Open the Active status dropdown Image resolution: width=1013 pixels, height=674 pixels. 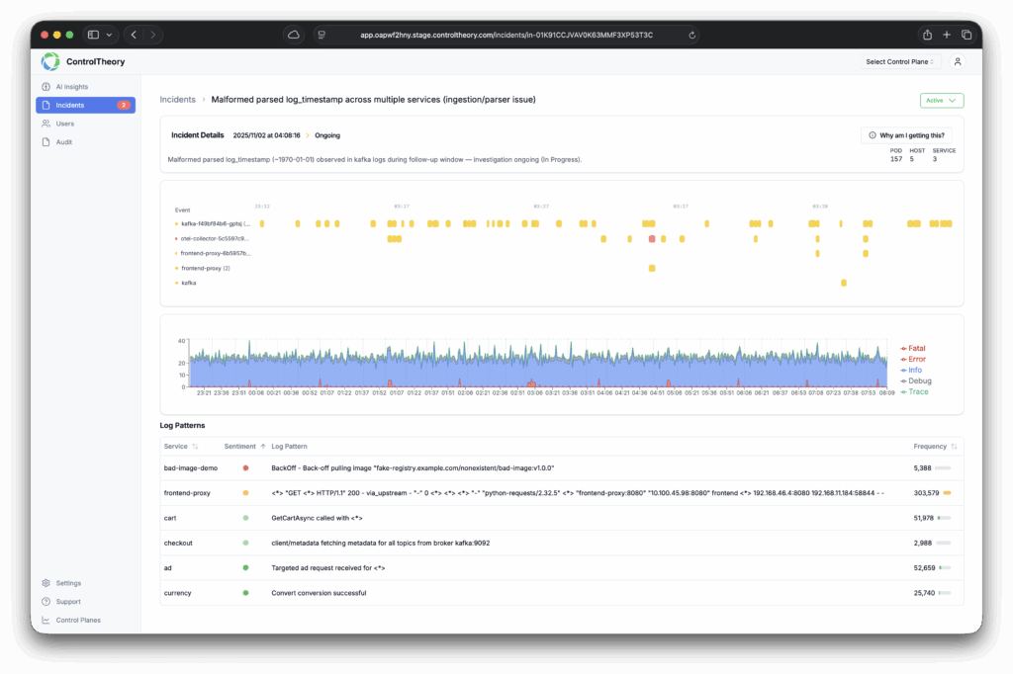click(x=940, y=100)
